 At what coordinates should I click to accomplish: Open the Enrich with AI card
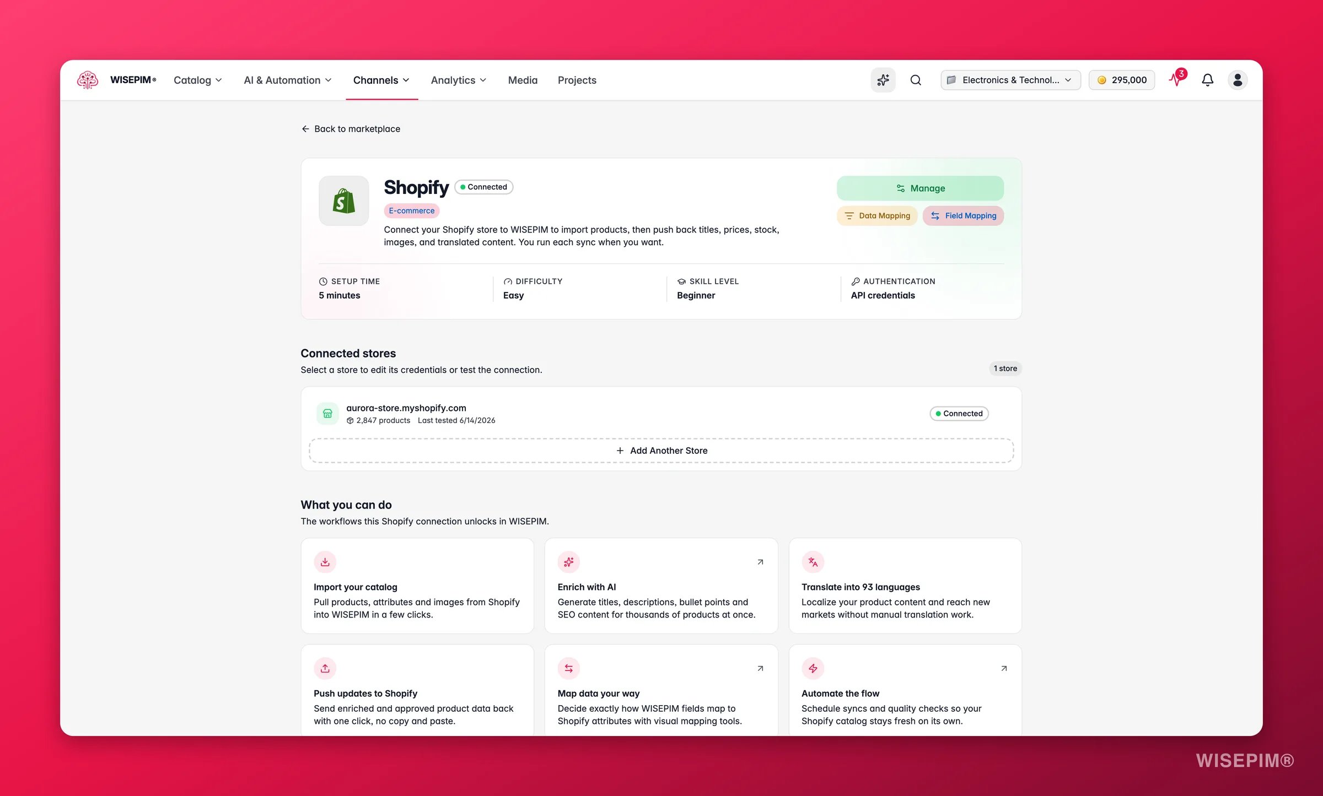click(661, 586)
